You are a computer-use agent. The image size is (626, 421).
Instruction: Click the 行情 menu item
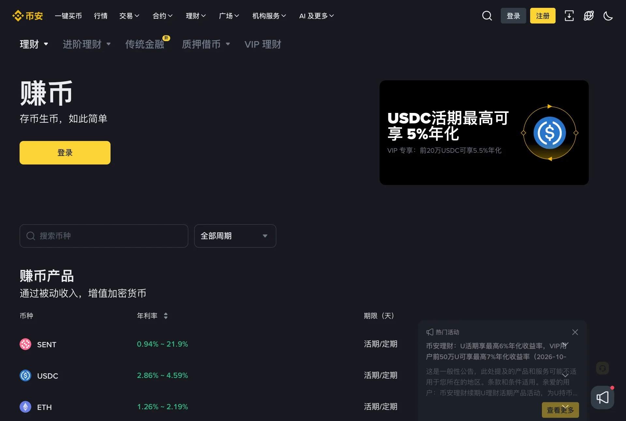[x=101, y=16]
